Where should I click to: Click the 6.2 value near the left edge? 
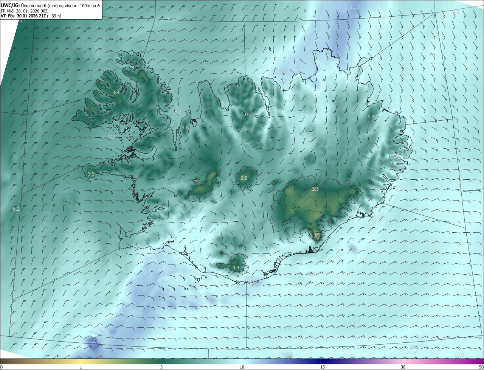coord(16,209)
